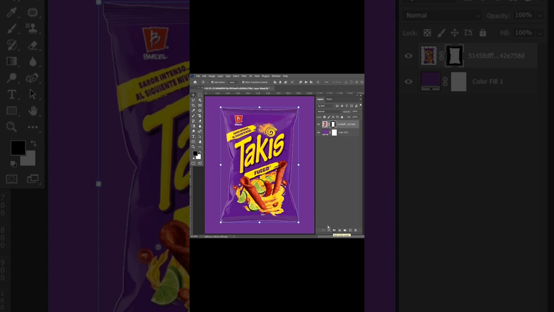Open the Normal blend mode dropdown
Viewport: 554px width, 312px height.
point(329,111)
